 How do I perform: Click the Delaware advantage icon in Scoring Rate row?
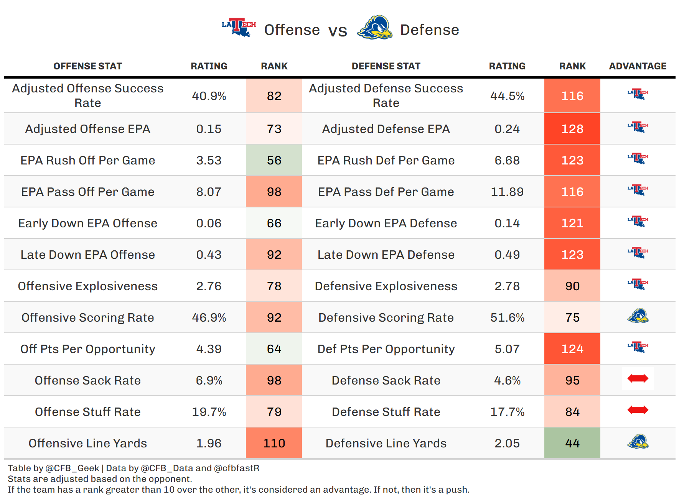(x=638, y=316)
